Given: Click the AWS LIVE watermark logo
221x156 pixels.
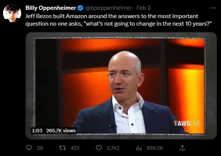Looking at the screenshot, I should point(187,123).
